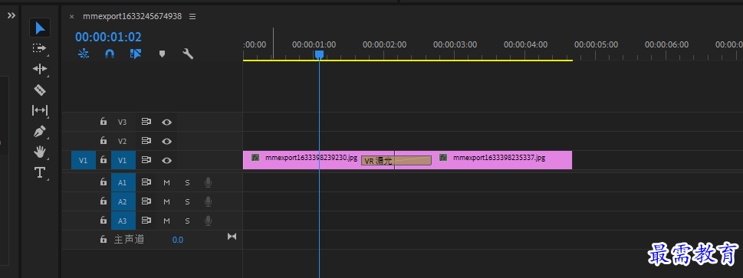743x278 pixels.
Task: Add a marker to the timeline
Action: click(162, 54)
